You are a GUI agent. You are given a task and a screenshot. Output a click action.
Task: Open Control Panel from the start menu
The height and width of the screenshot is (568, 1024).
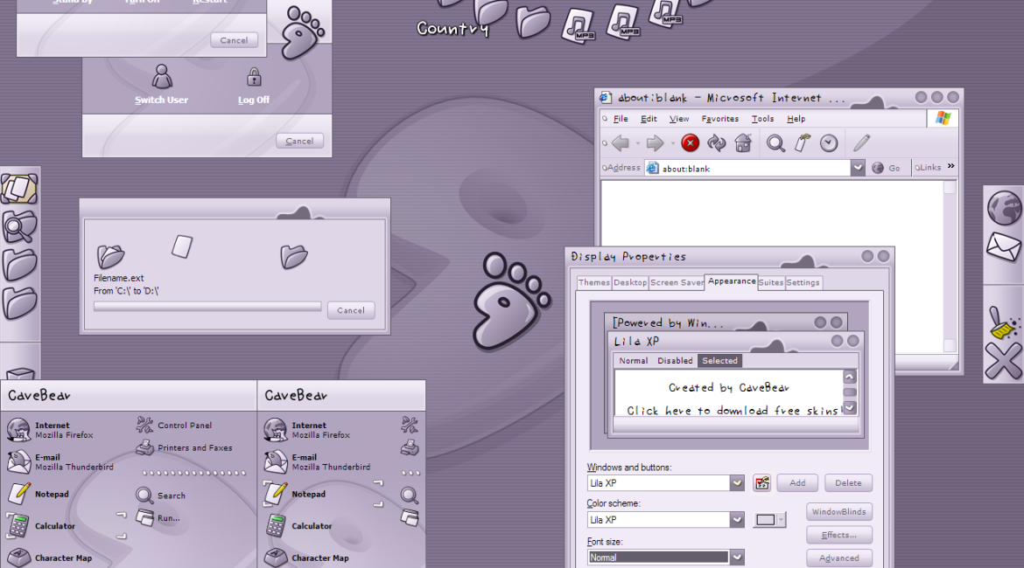(184, 426)
